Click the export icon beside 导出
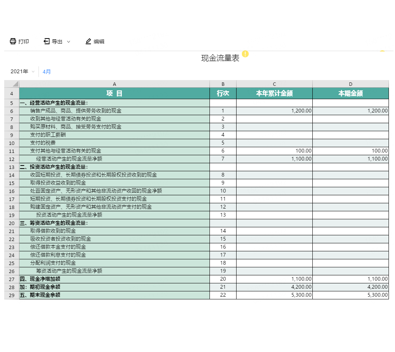The height and width of the screenshot is (352, 395). pyautogui.click(x=46, y=41)
